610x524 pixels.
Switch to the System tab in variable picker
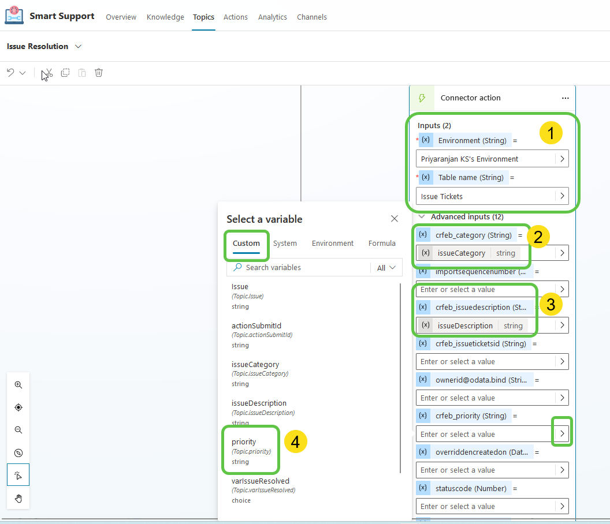pyautogui.click(x=285, y=243)
